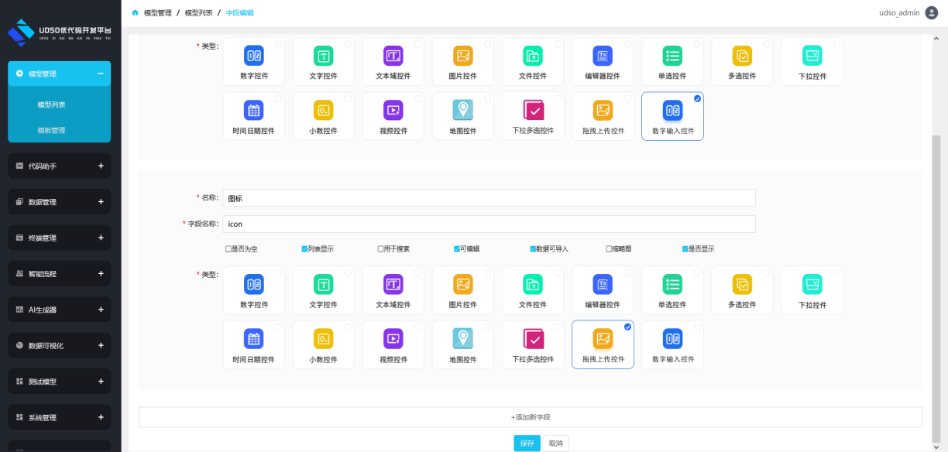Choose 时间日期控件 in the top field section
Screen dimensions: 948x452
tap(253, 116)
